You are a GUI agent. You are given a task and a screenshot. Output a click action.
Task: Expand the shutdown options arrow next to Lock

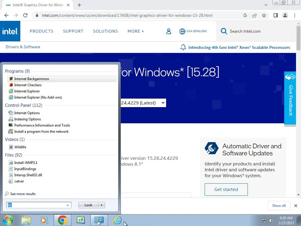tap(101, 205)
